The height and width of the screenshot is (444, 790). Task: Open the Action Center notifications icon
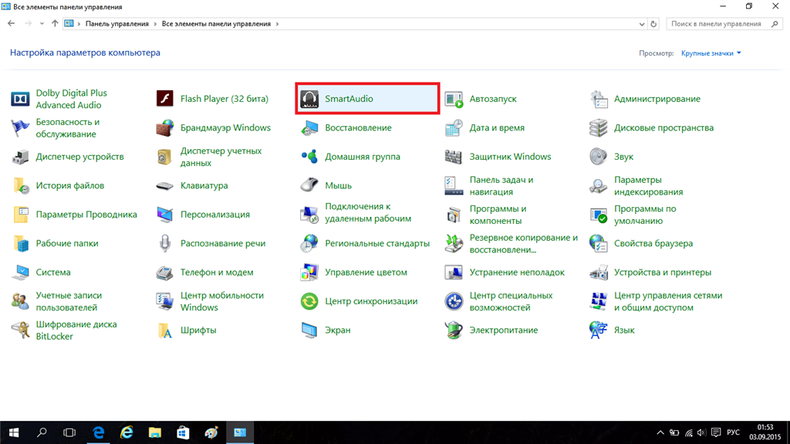pyautogui.click(x=716, y=433)
